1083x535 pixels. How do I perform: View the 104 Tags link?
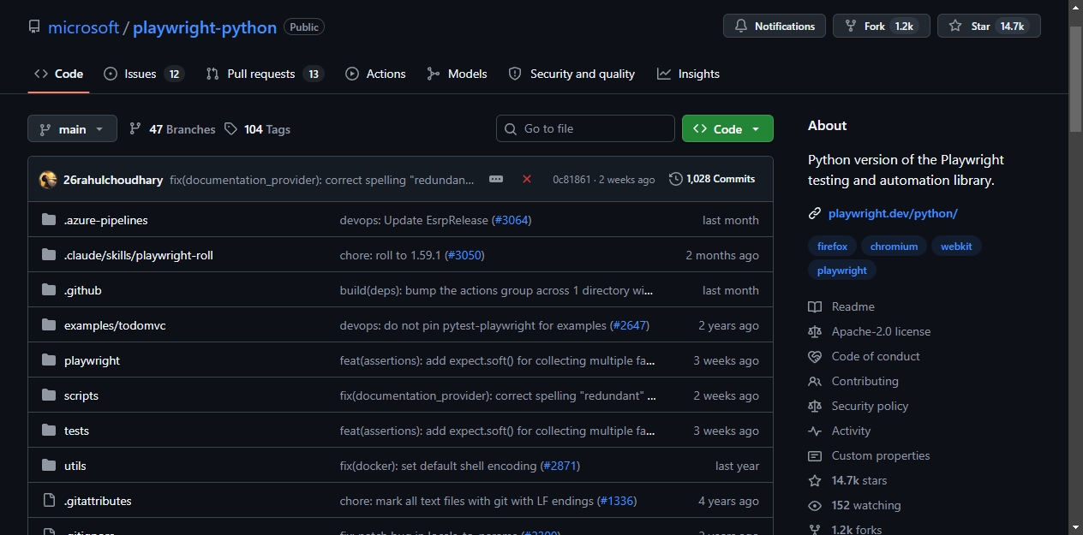click(257, 129)
